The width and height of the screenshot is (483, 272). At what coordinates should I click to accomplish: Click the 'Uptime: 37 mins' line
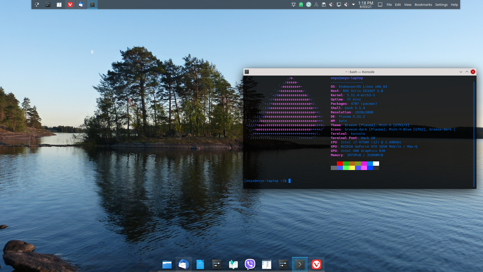pyautogui.click(x=346, y=99)
